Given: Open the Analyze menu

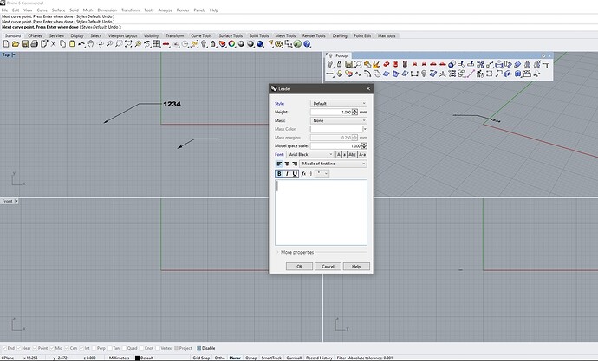Looking at the screenshot, I should (x=166, y=10).
